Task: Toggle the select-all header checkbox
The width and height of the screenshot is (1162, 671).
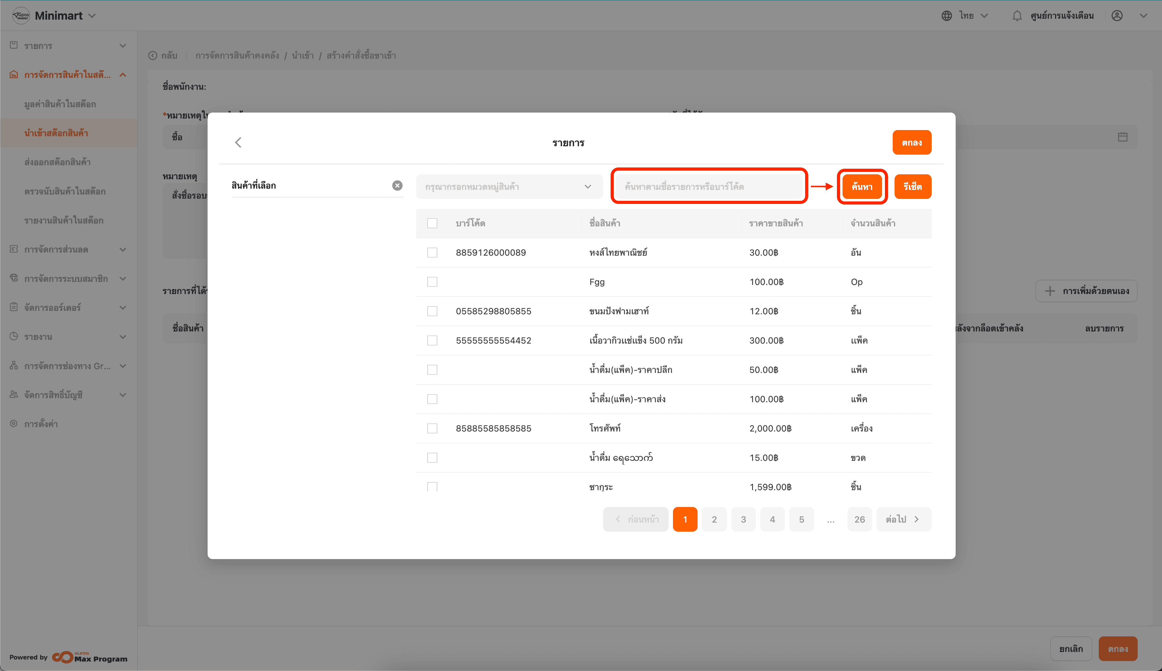Action: 432,223
